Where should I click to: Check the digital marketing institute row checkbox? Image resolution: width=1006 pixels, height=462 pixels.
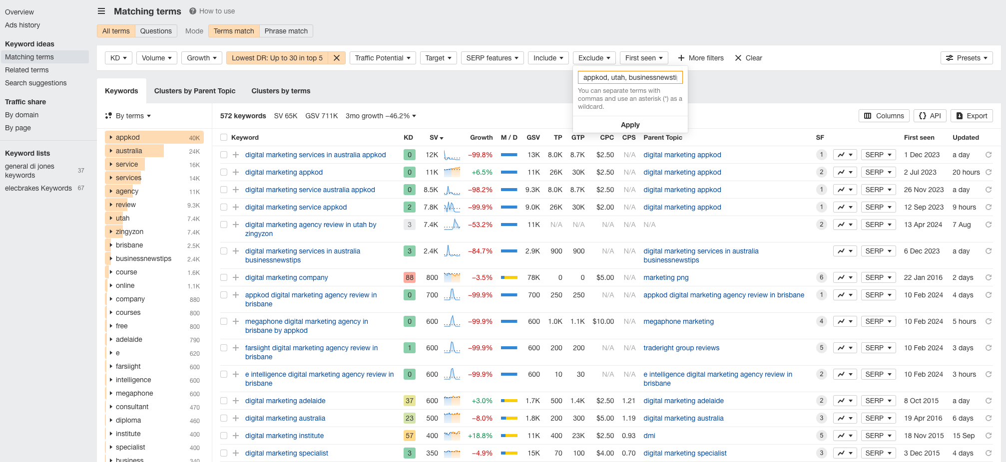click(x=224, y=436)
